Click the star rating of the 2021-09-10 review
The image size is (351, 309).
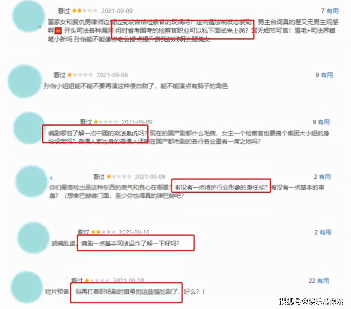[x=103, y=232]
